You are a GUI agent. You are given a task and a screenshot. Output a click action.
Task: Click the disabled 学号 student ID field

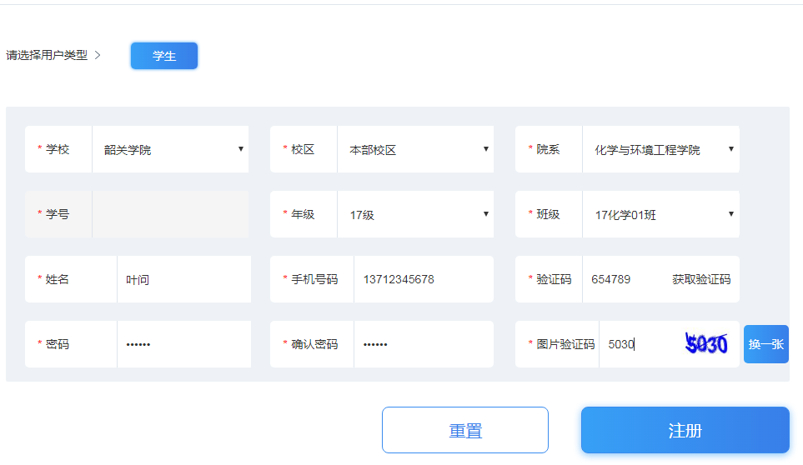pos(170,215)
